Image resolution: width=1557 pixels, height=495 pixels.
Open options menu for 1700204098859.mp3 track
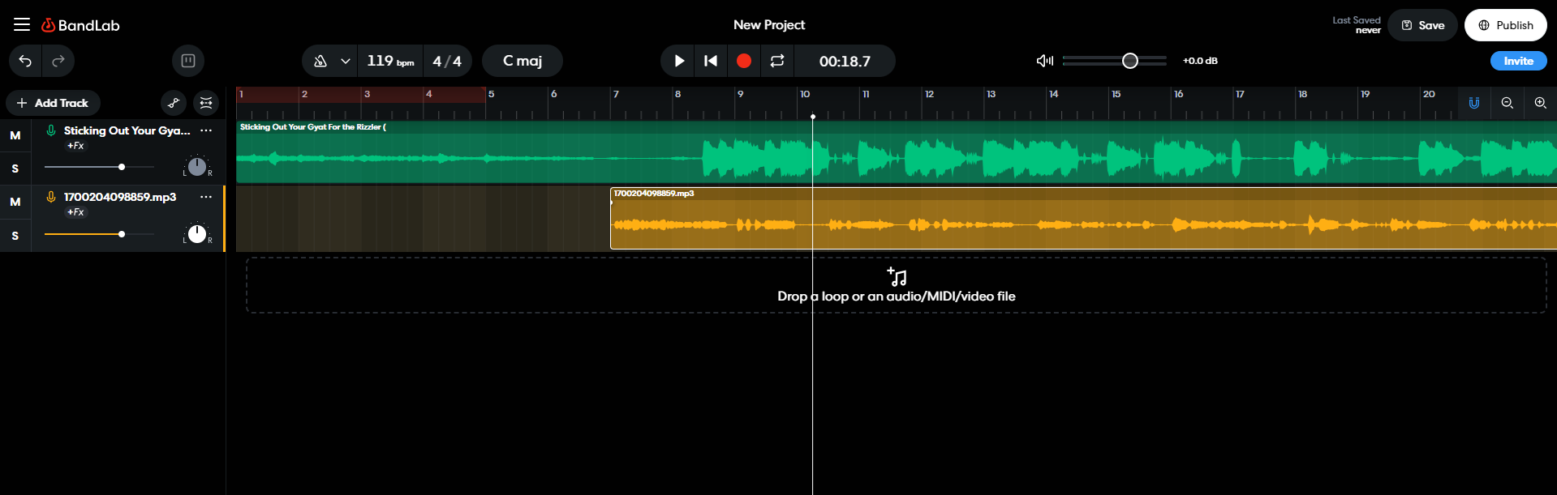206,197
